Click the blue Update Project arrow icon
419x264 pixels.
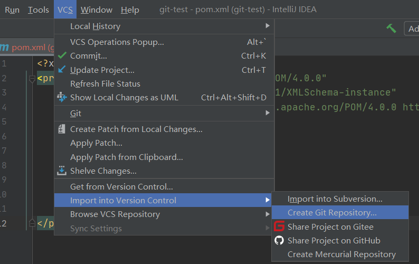point(62,70)
